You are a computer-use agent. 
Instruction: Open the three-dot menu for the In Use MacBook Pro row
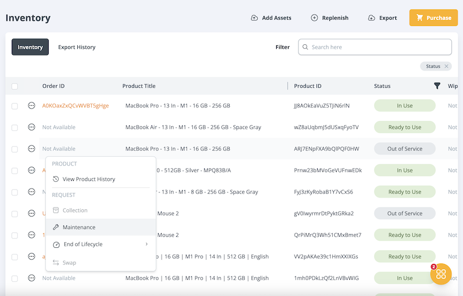pos(31,106)
